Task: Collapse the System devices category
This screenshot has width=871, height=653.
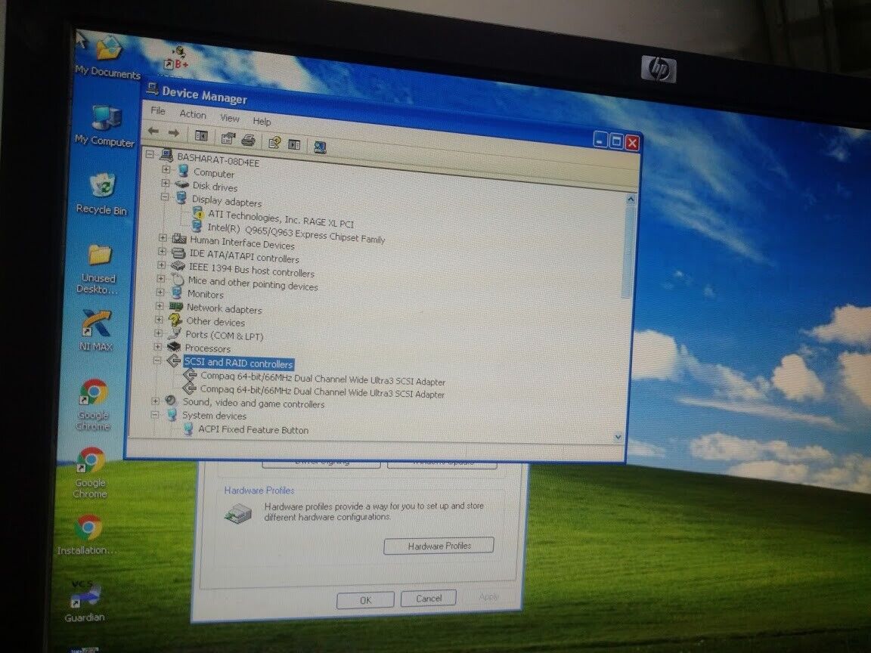Action: [x=155, y=414]
